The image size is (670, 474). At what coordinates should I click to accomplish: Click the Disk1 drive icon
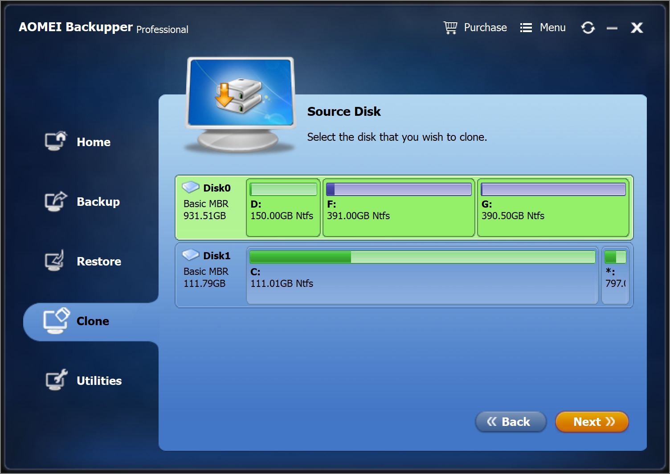coord(191,255)
